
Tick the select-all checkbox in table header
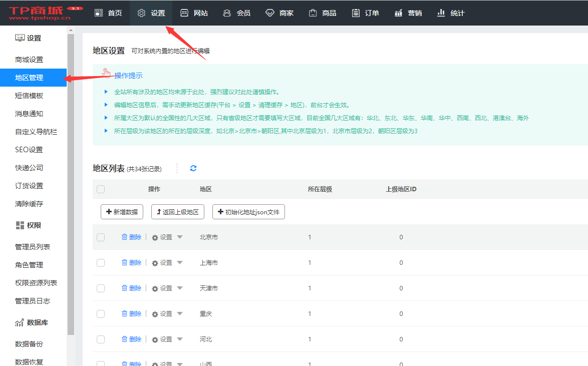[101, 189]
